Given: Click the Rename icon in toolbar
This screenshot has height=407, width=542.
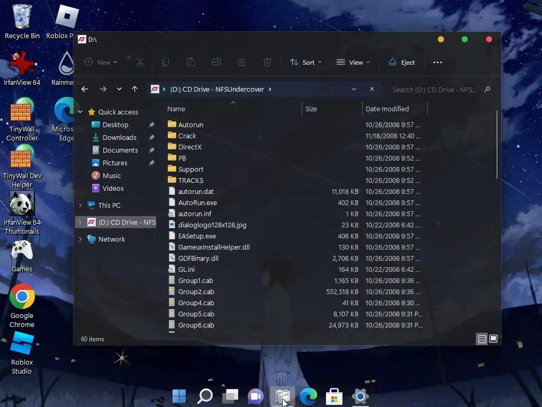Looking at the screenshot, I should coord(216,63).
